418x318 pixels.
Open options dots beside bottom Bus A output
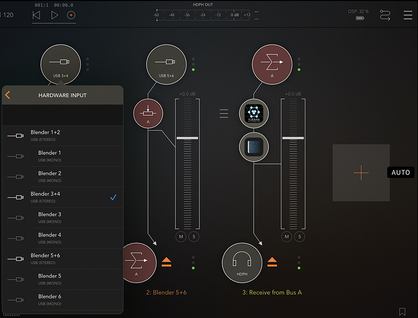(193, 263)
